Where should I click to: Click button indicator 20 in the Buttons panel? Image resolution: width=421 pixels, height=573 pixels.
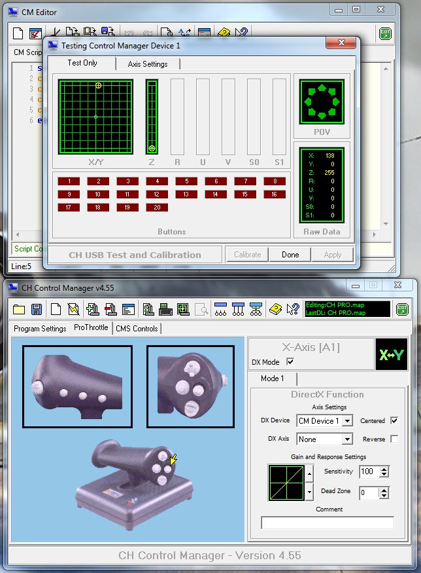[x=157, y=208]
